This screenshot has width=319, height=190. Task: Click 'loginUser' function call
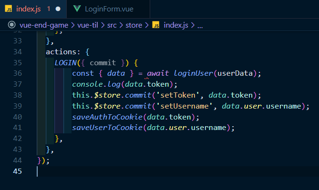click(193, 73)
